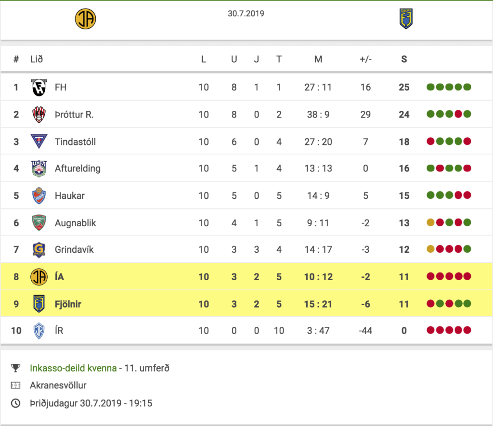493x426 pixels.
Task: Click the ÍA crest in the match header
Action: 85,19
